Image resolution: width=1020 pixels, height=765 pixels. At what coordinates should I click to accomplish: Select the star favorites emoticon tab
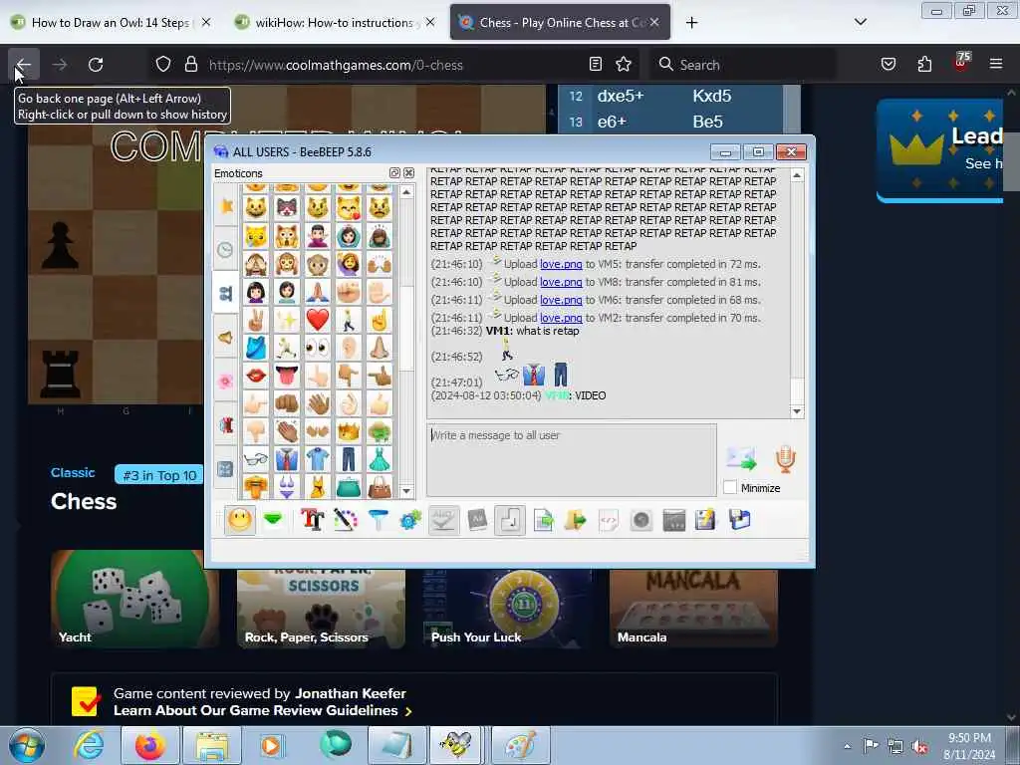[x=226, y=206]
